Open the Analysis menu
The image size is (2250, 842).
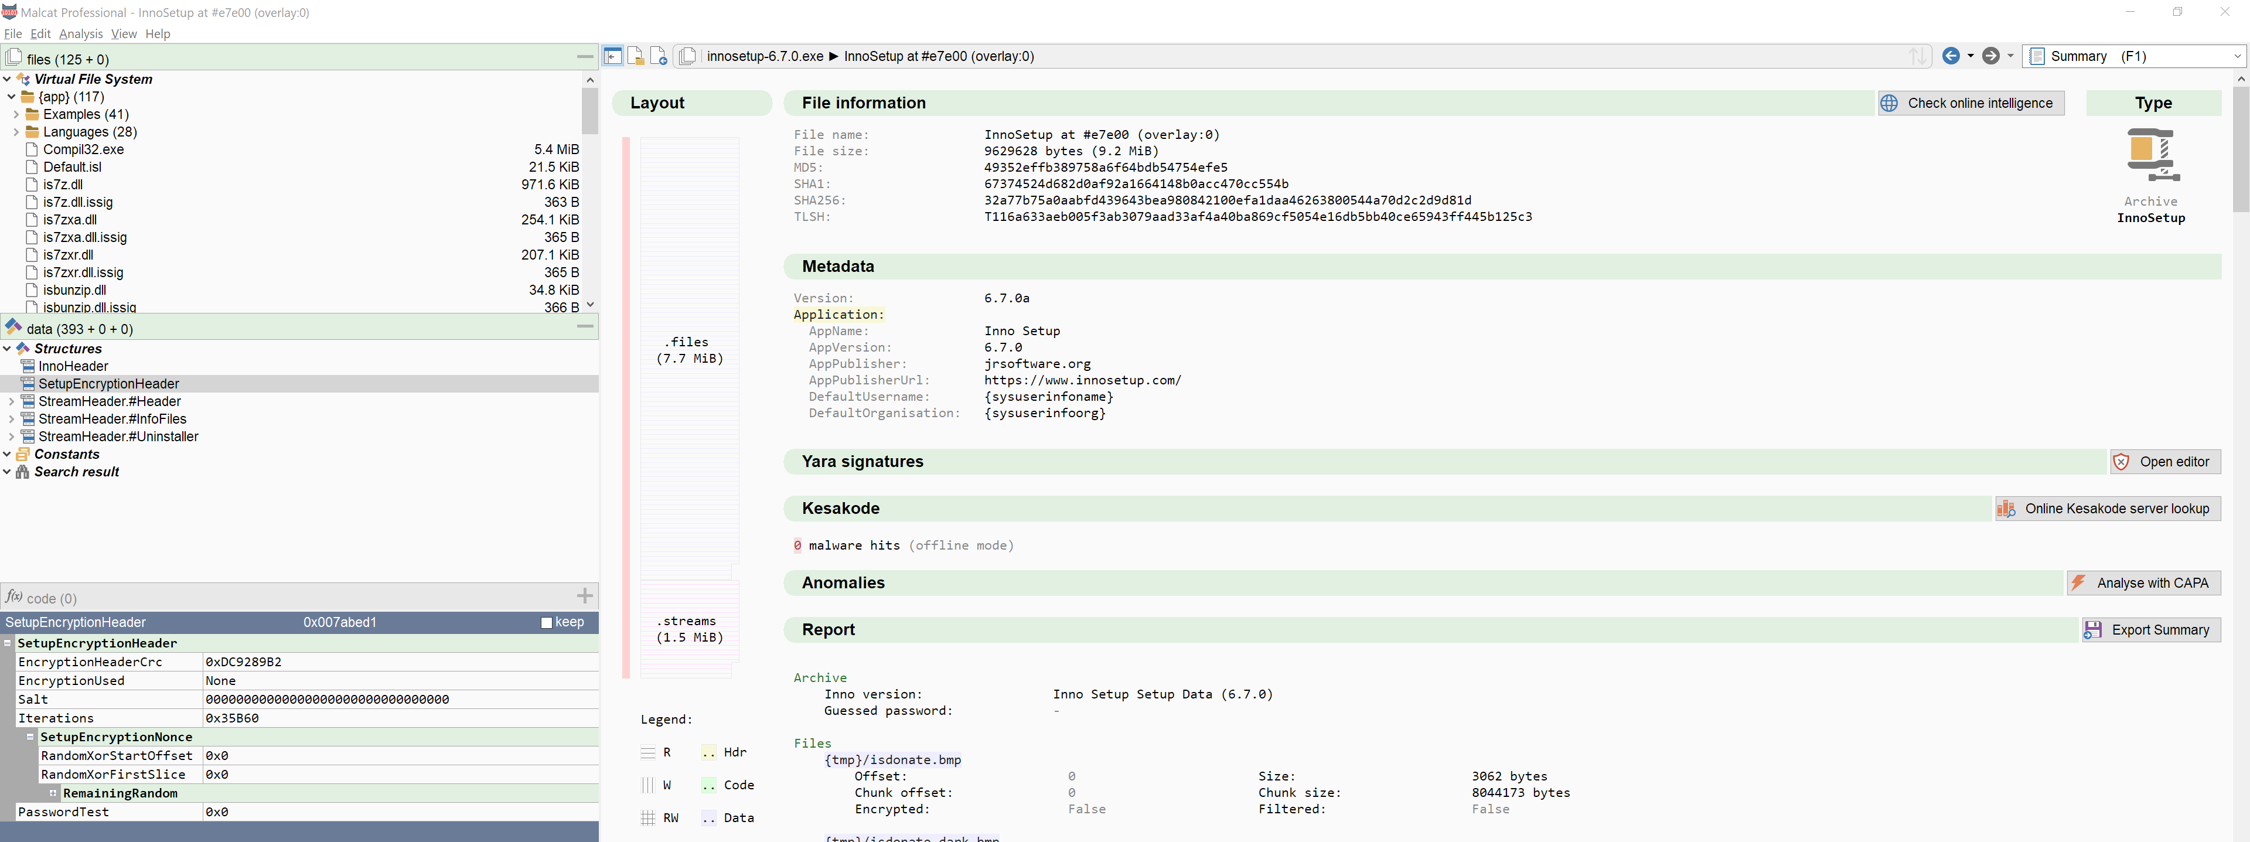80,34
